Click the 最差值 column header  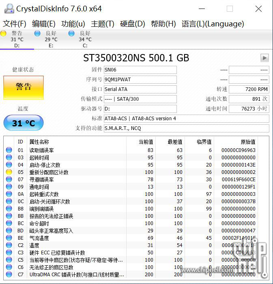pyautogui.click(x=170, y=142)
